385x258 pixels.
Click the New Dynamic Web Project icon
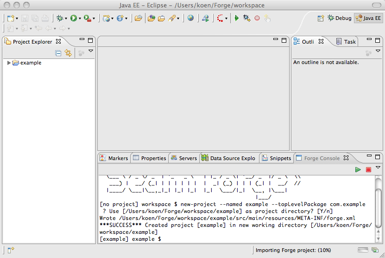tap(106, 18)
